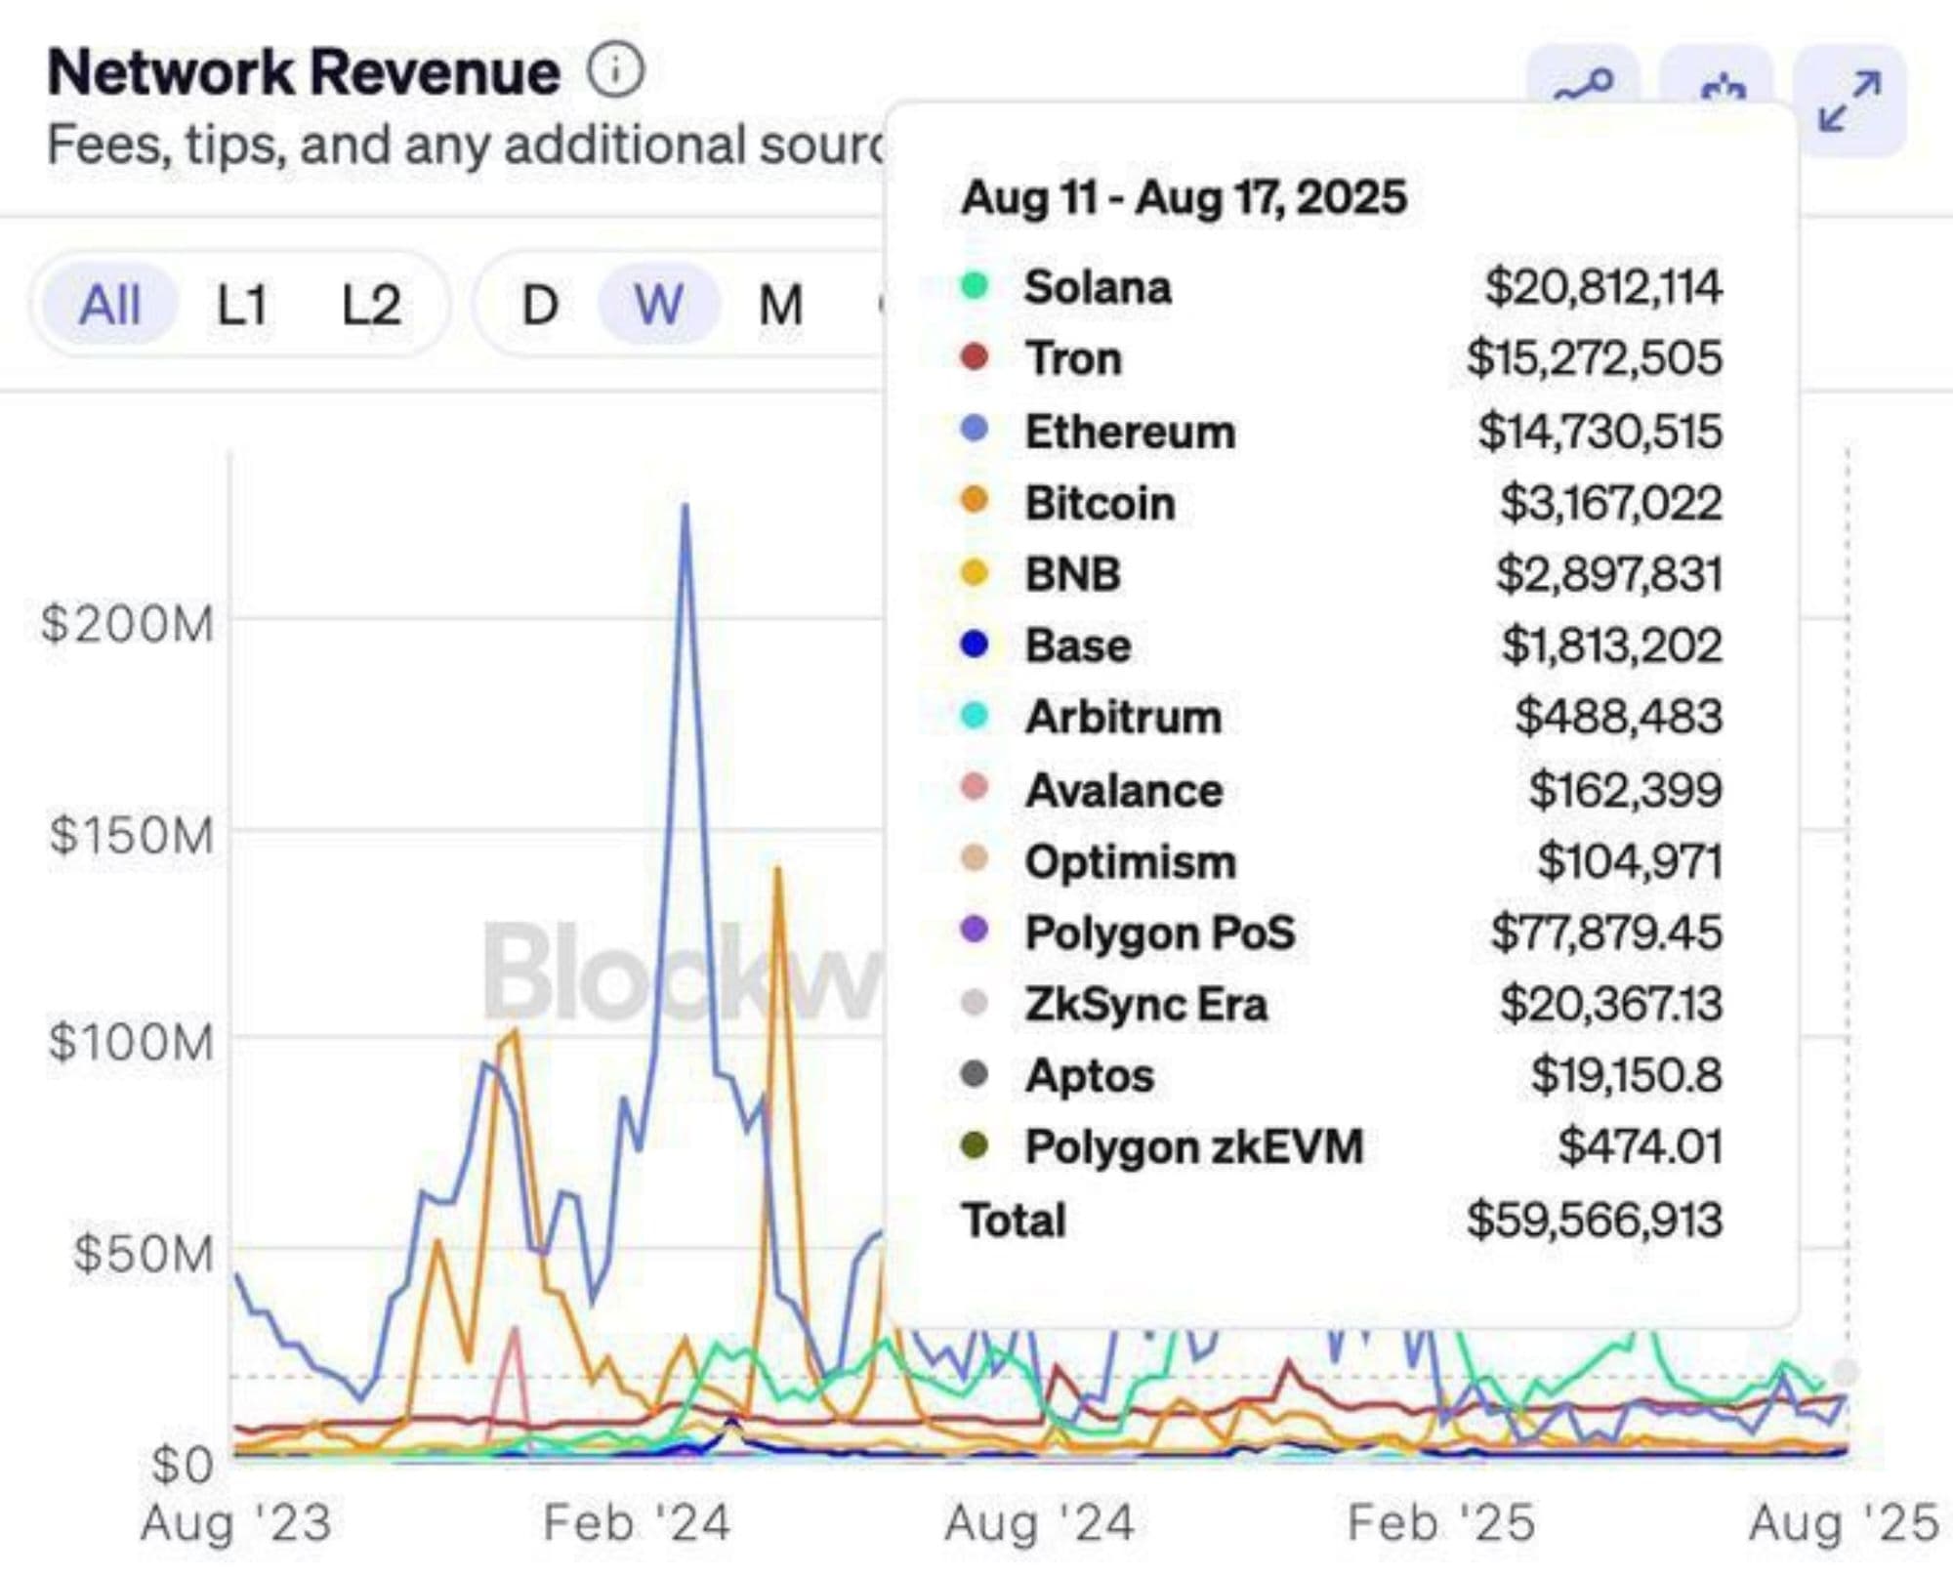Screen dimensions: 1953x1577
Task: Set the interval to daily (D)
Action: tap(540, 305)
